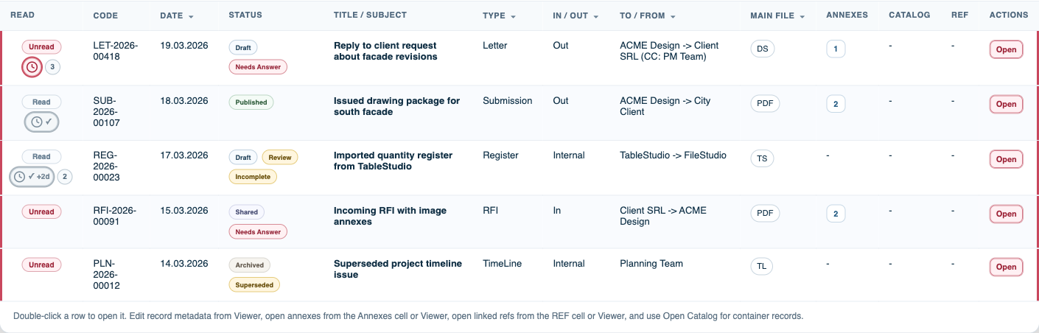Click the Review status tag
The height and width of the screenshot is (333, 1039).
[x=280, y=157]
